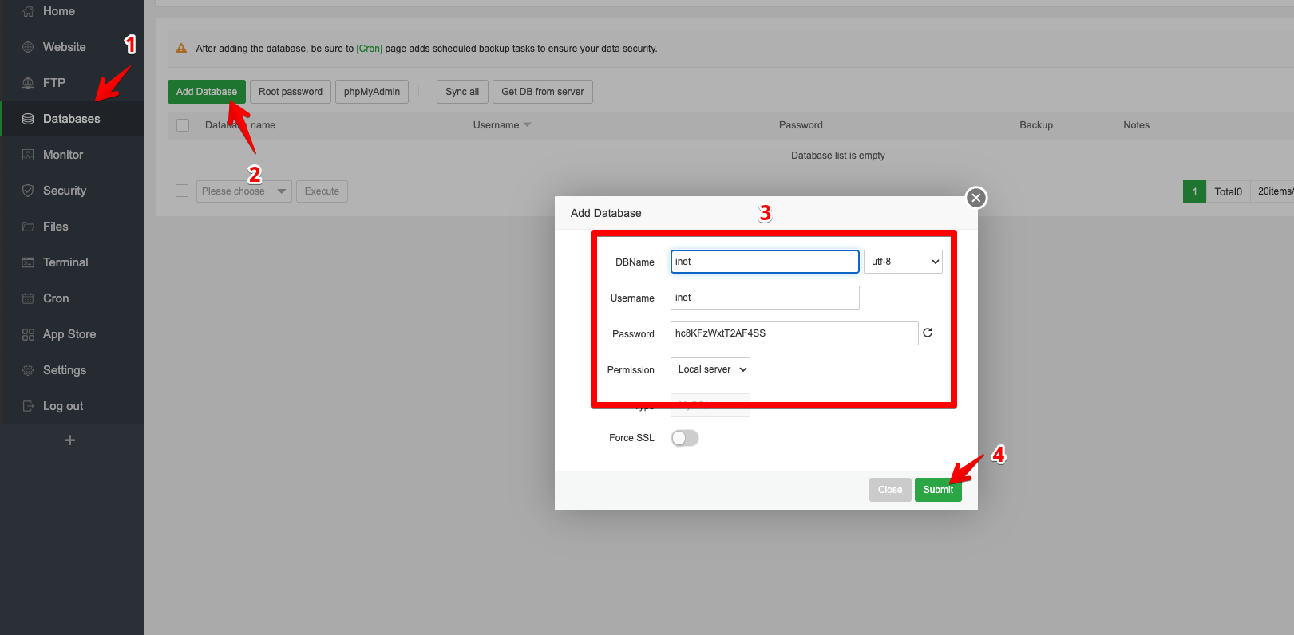
Task: Check the select-all checkbox in the table header
Action: click(183, 125)
